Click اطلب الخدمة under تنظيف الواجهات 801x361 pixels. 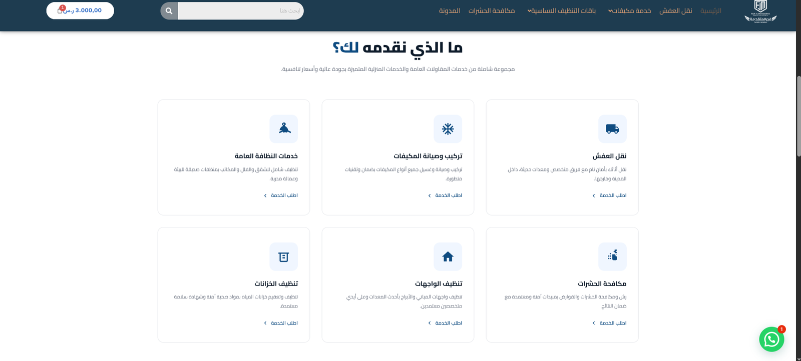tap(445, 323)
